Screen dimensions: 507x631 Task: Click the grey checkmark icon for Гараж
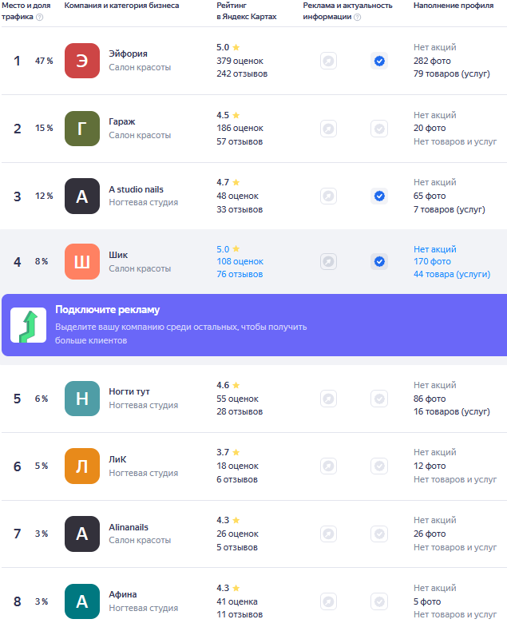(x=379, y=129)
